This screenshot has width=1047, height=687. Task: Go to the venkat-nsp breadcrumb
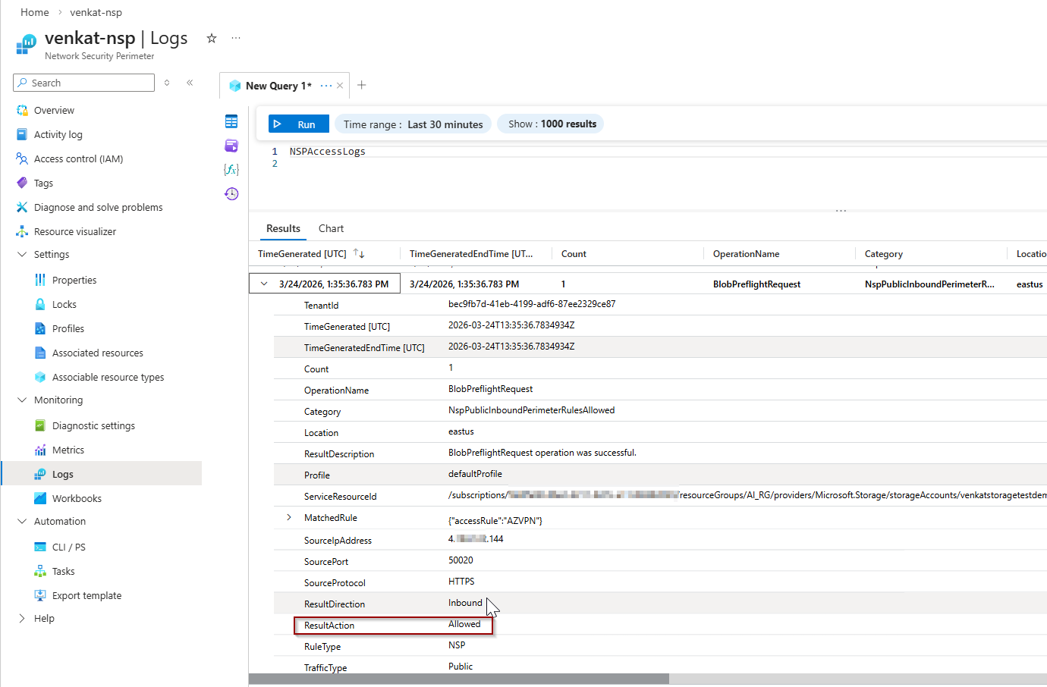96,12
